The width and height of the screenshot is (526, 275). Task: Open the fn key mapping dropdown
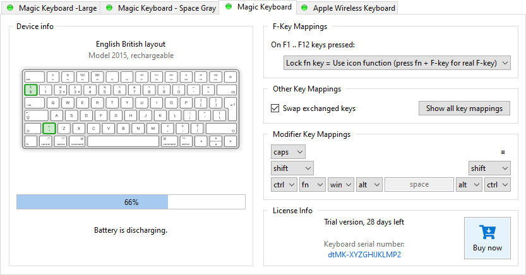[x=313, y=185]
